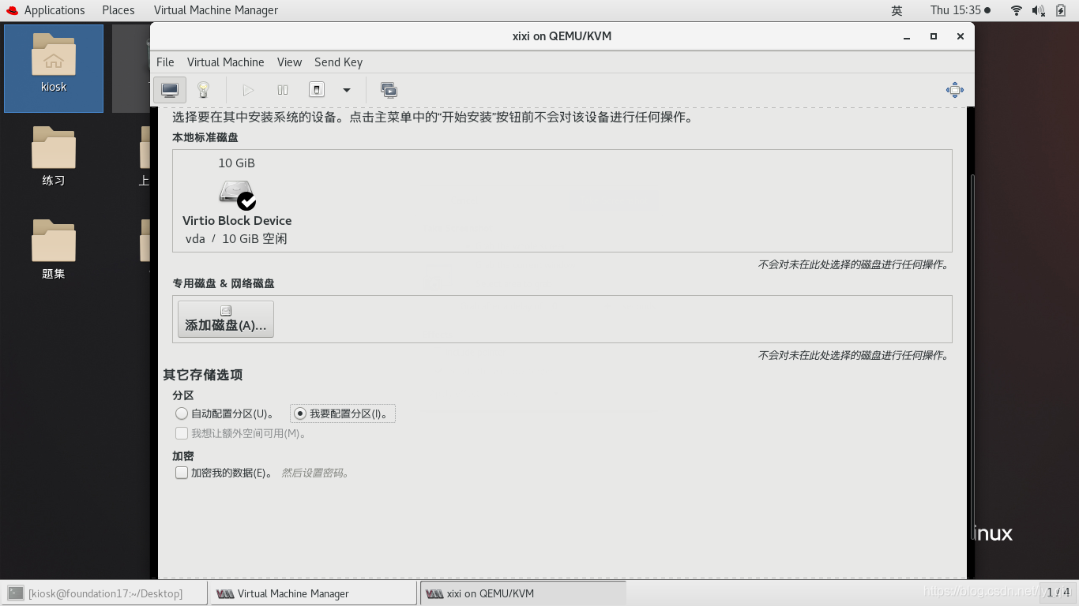
Task: Select the kiosk home folder on desktop
Action: [54, 68]
